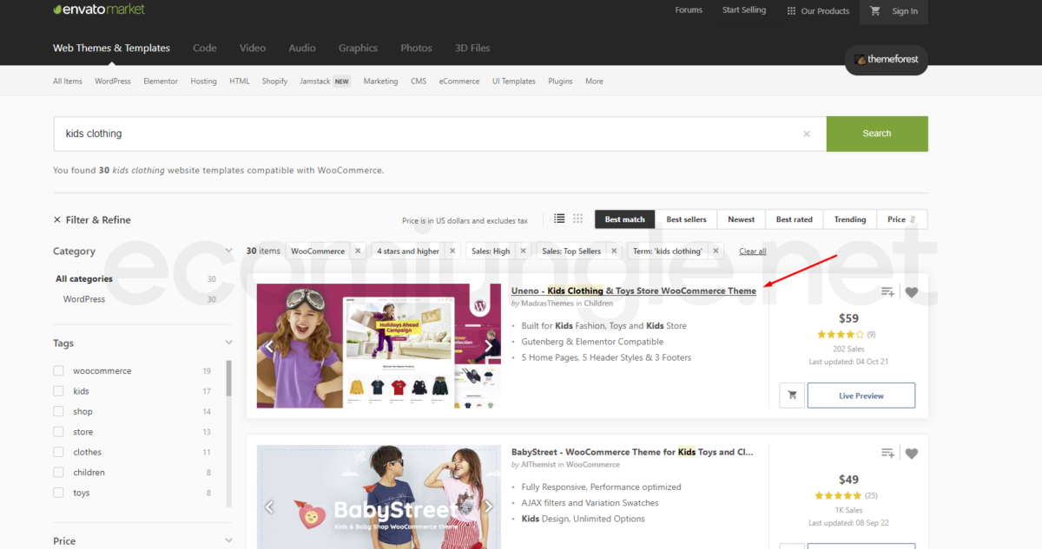Expand the Price filter section

(228, 540)
